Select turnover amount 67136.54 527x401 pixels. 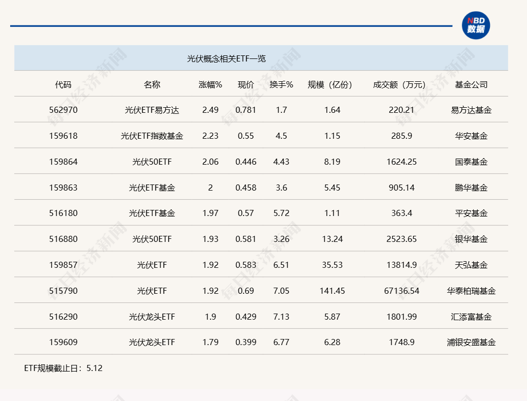point(401,291)
